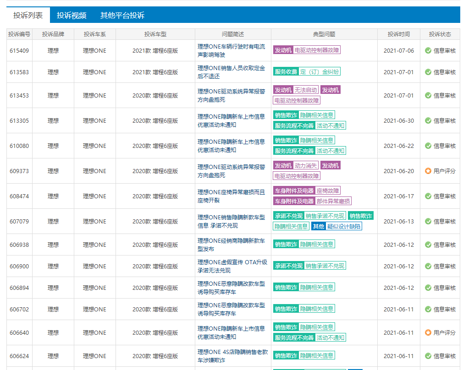Click the 动力消失 tag in row 609373

coord(306,165)
